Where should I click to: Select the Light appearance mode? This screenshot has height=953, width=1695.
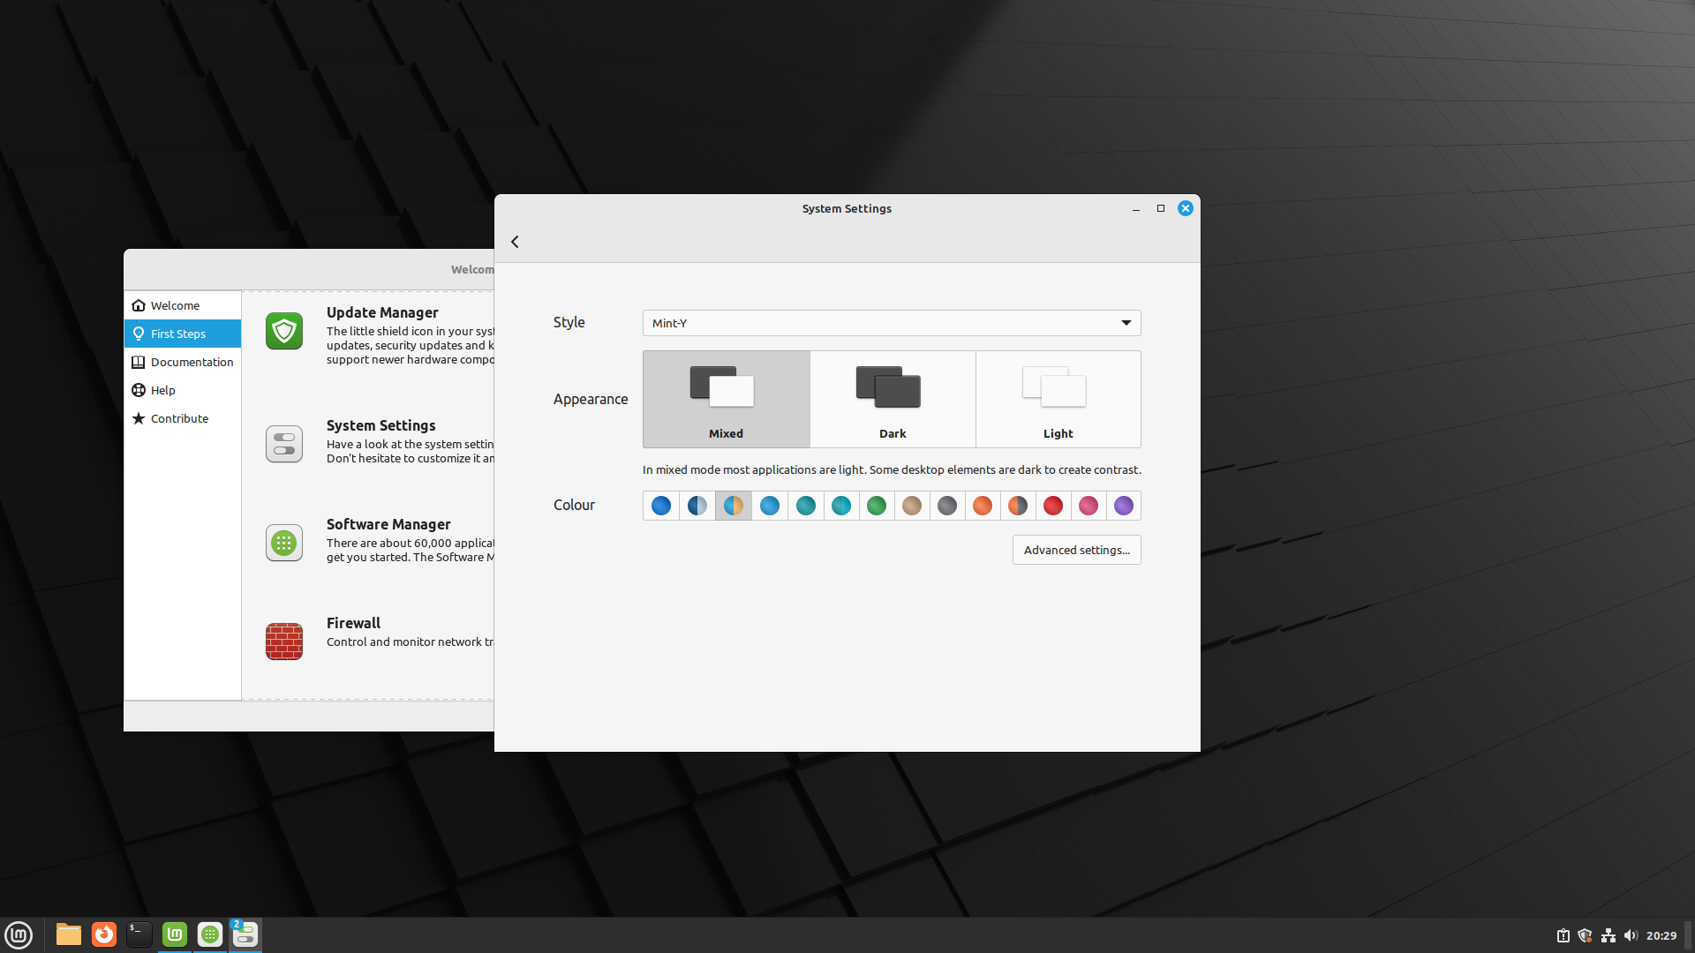click(1058, 399)
